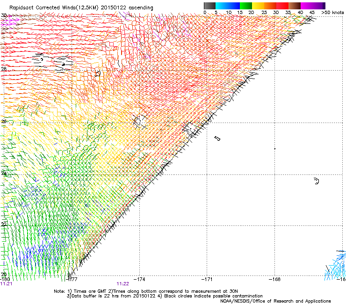Click the magenta 40-45 knots legend swatch
Viewport: 346px width, 304px height.
click(307, 6)
